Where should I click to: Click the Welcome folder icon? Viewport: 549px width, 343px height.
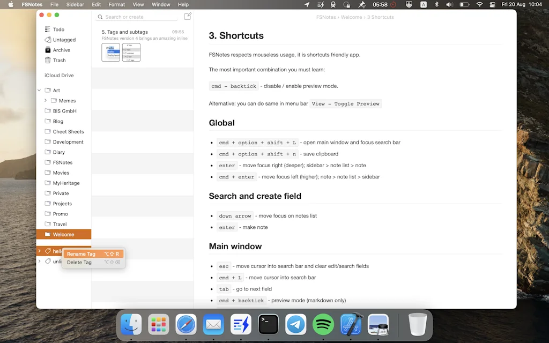pos(48,234)
